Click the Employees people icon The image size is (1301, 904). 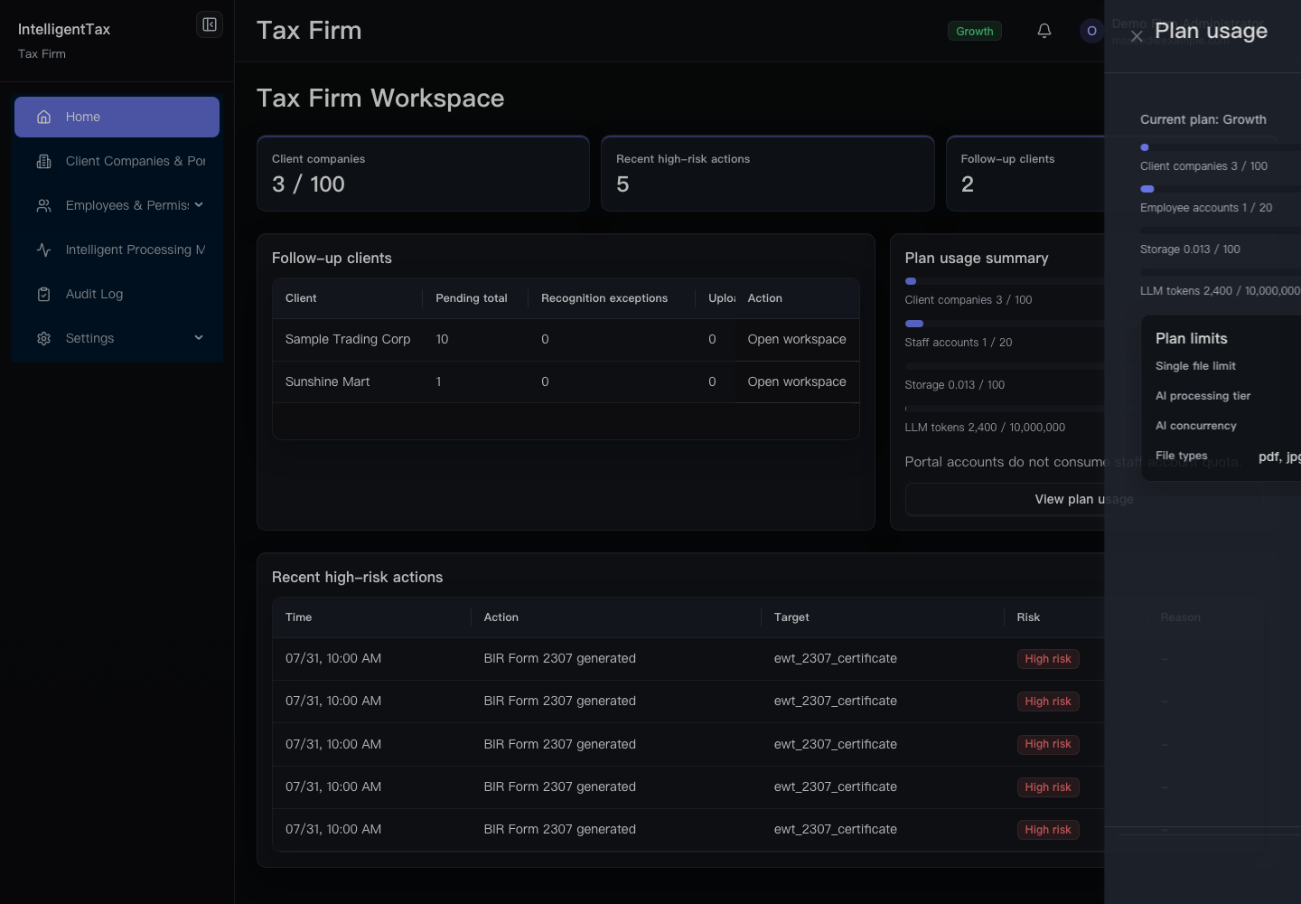coord(43,205)
